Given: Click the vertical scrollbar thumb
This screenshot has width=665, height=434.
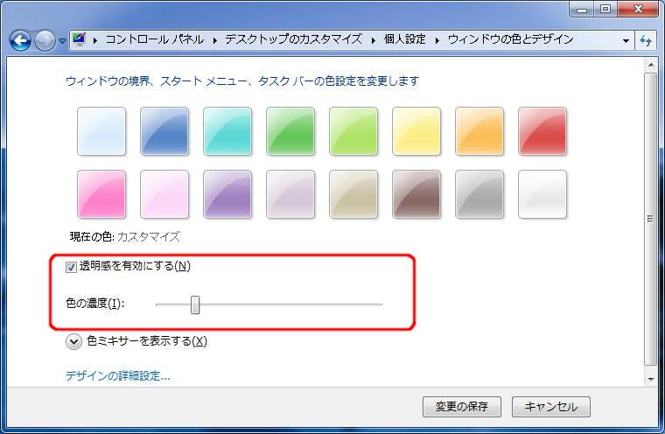Looking at the screenshot, I should pos(651,219).
